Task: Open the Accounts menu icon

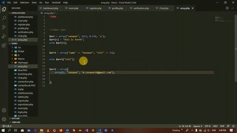Action: [x=4, y=110]
